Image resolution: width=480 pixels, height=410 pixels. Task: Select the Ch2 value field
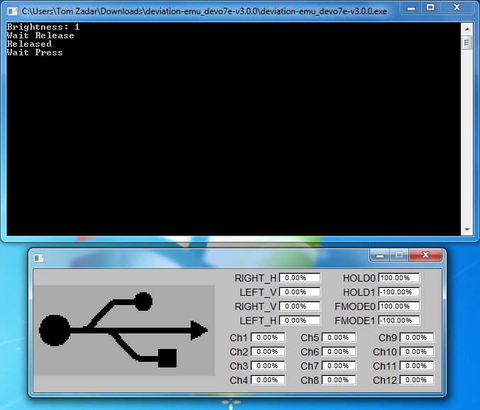coord(268,352)
